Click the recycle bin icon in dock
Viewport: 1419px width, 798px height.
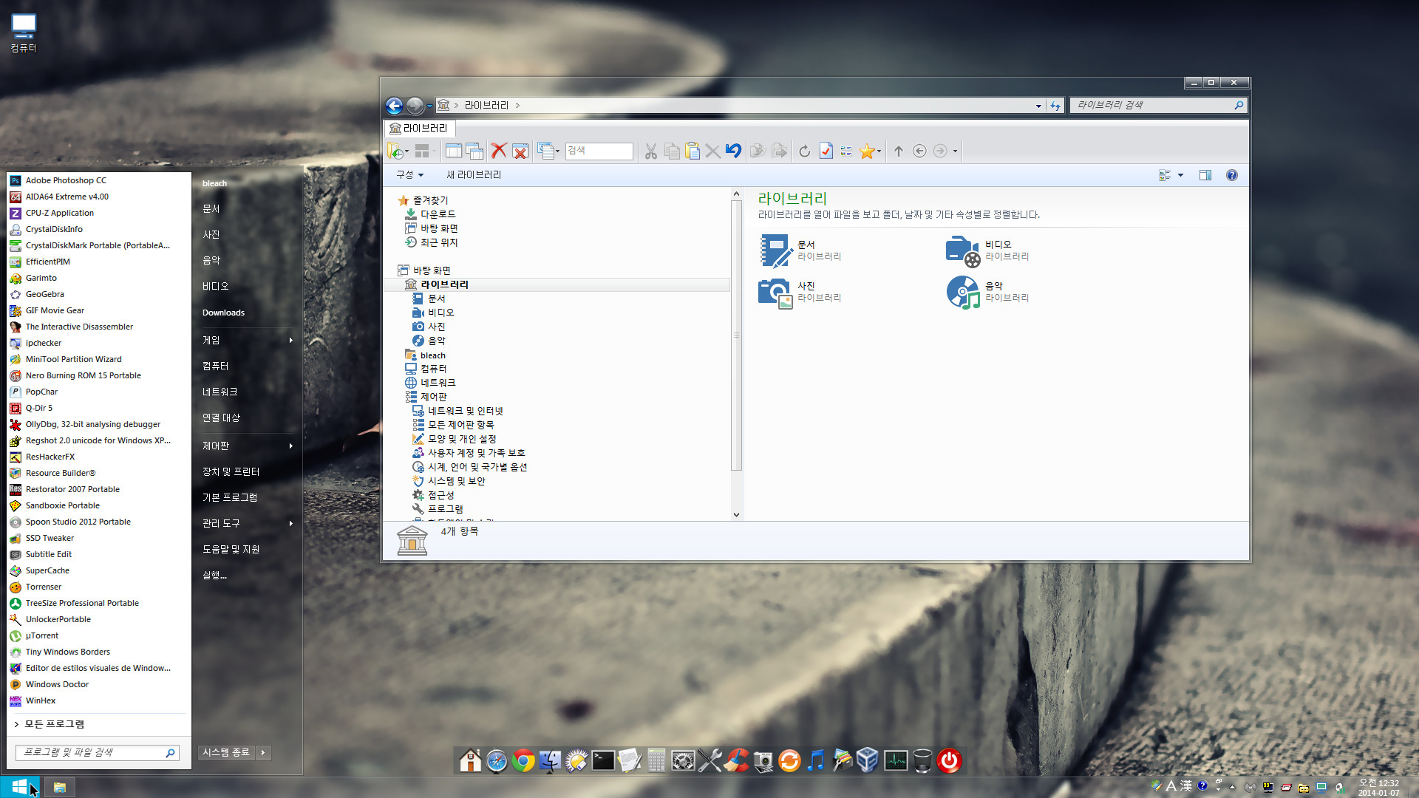point(922,760)
